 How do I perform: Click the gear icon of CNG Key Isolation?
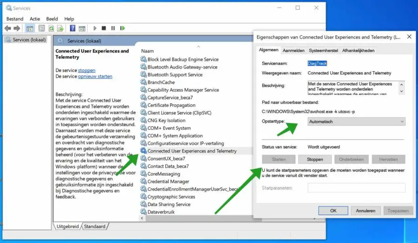click(x=144, y=120)
